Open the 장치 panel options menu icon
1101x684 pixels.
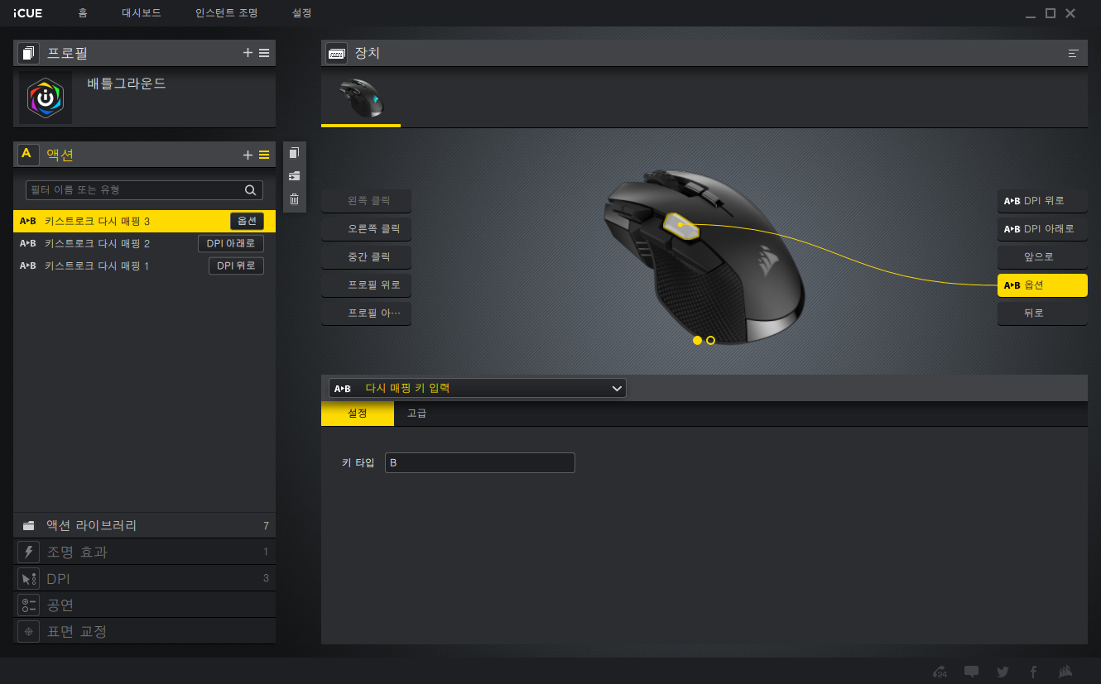(1074, 53)
